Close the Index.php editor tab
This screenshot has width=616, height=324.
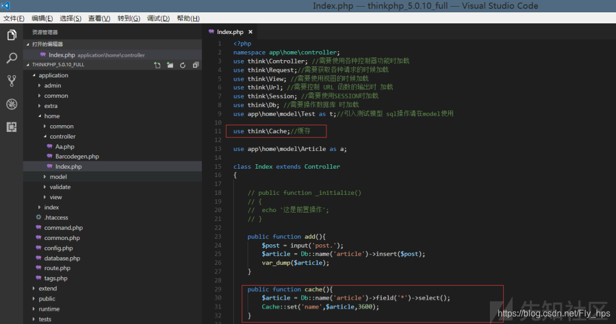[x=250, y=32]
